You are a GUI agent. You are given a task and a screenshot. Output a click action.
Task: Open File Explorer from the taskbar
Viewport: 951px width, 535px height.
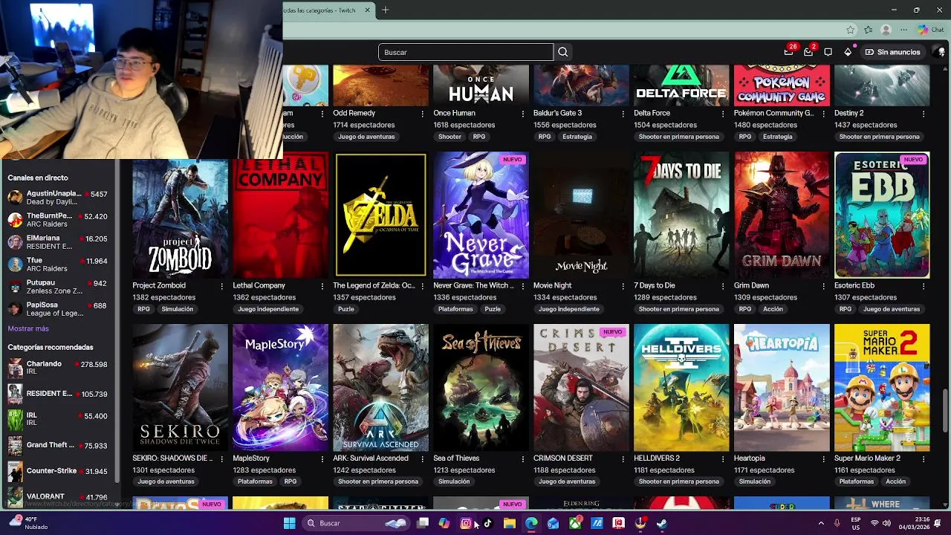[510, 523]
